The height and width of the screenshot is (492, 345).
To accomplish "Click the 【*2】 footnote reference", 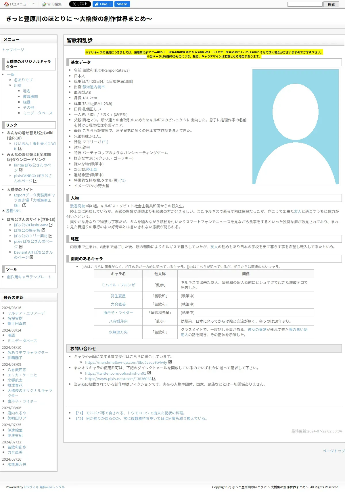I will [x=79, y=418].
